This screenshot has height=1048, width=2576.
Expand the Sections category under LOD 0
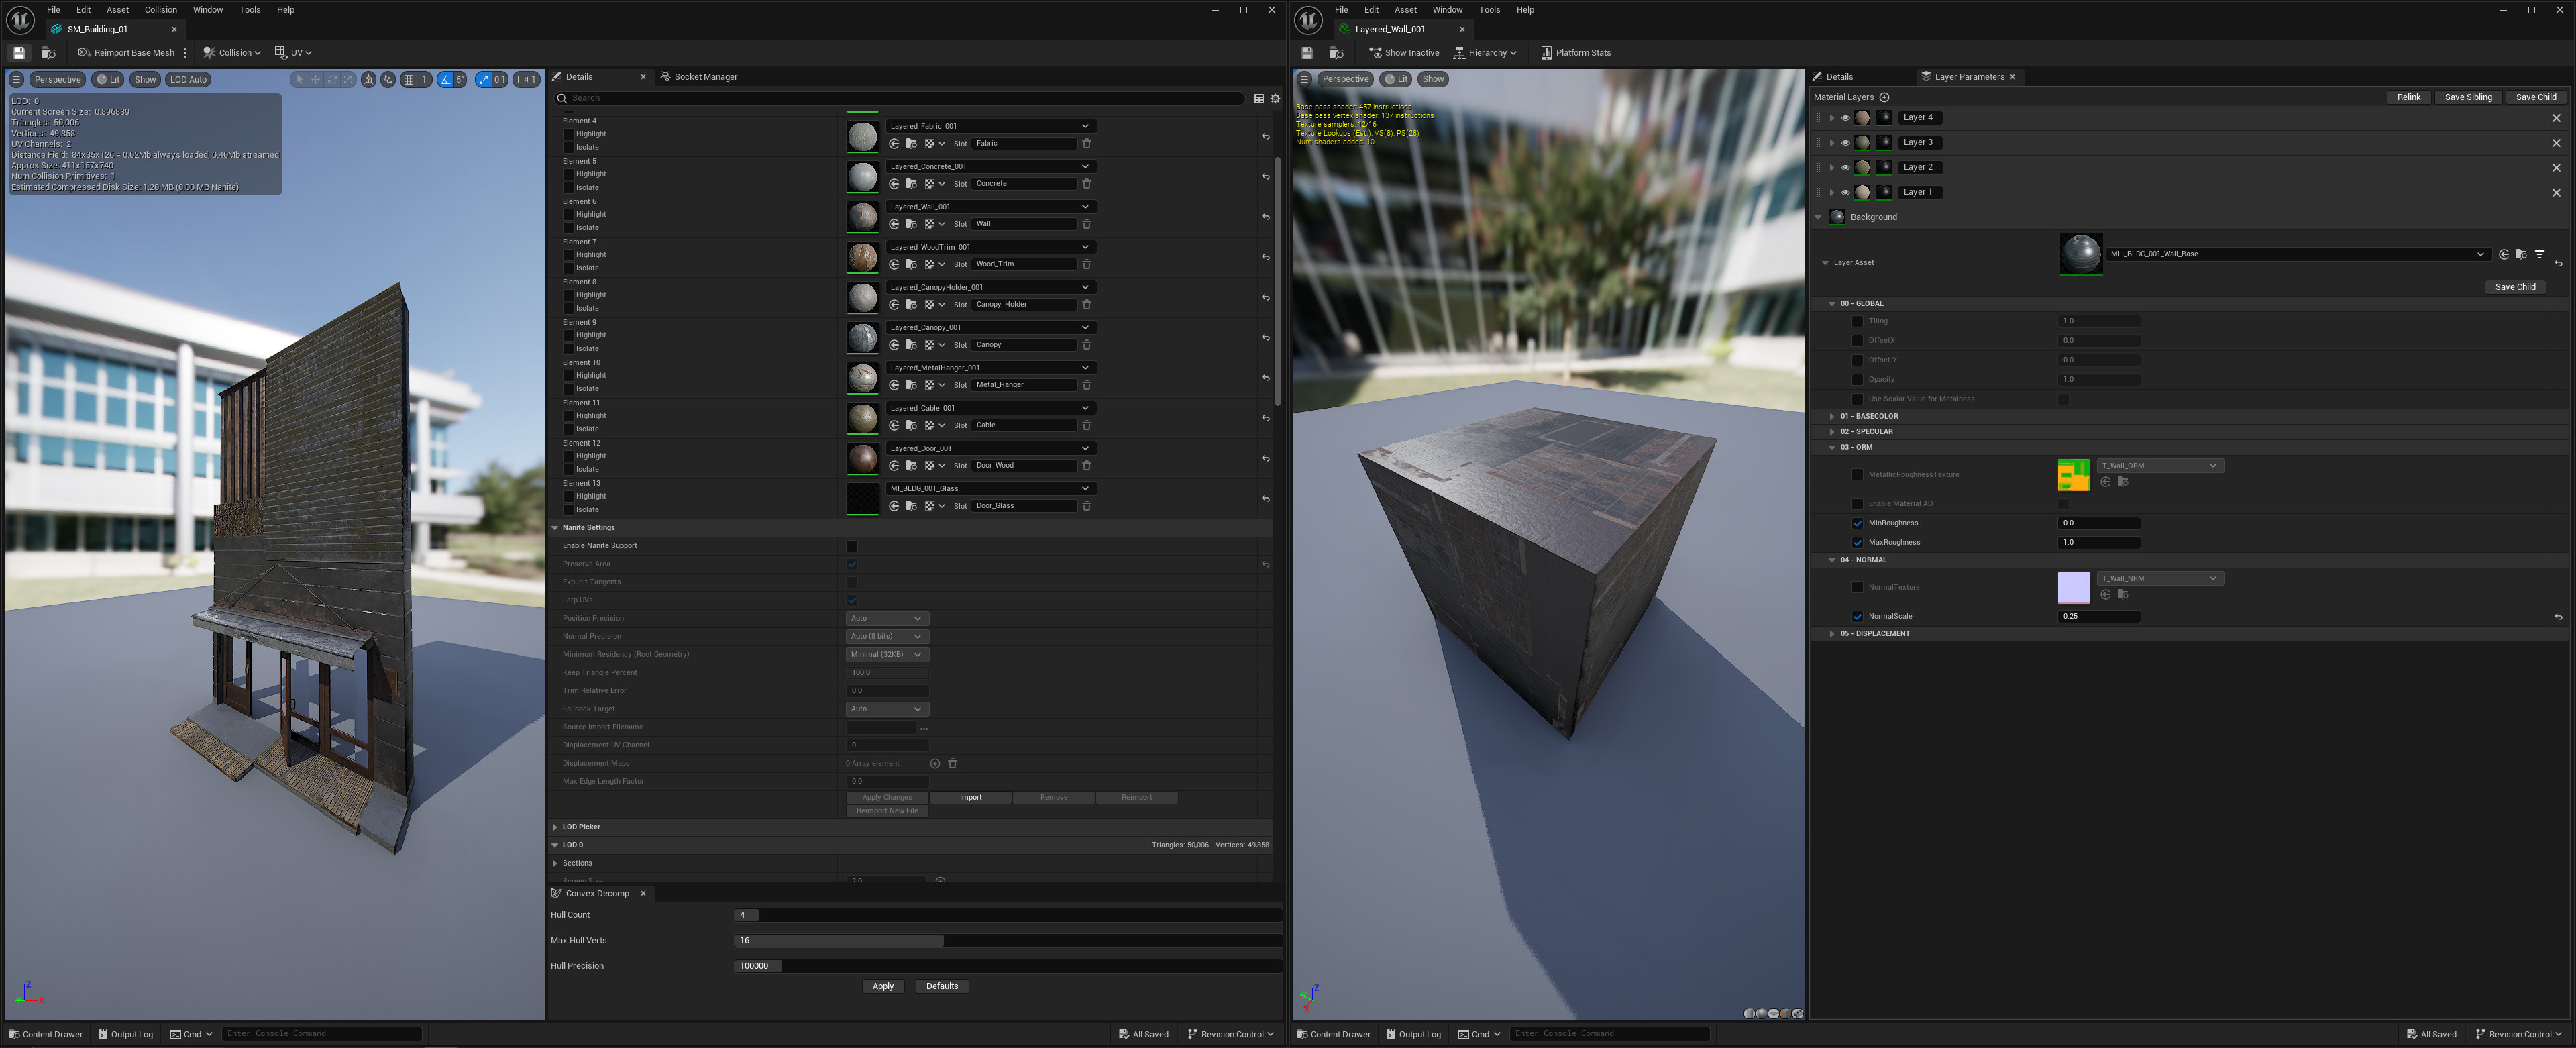point(556,863)
